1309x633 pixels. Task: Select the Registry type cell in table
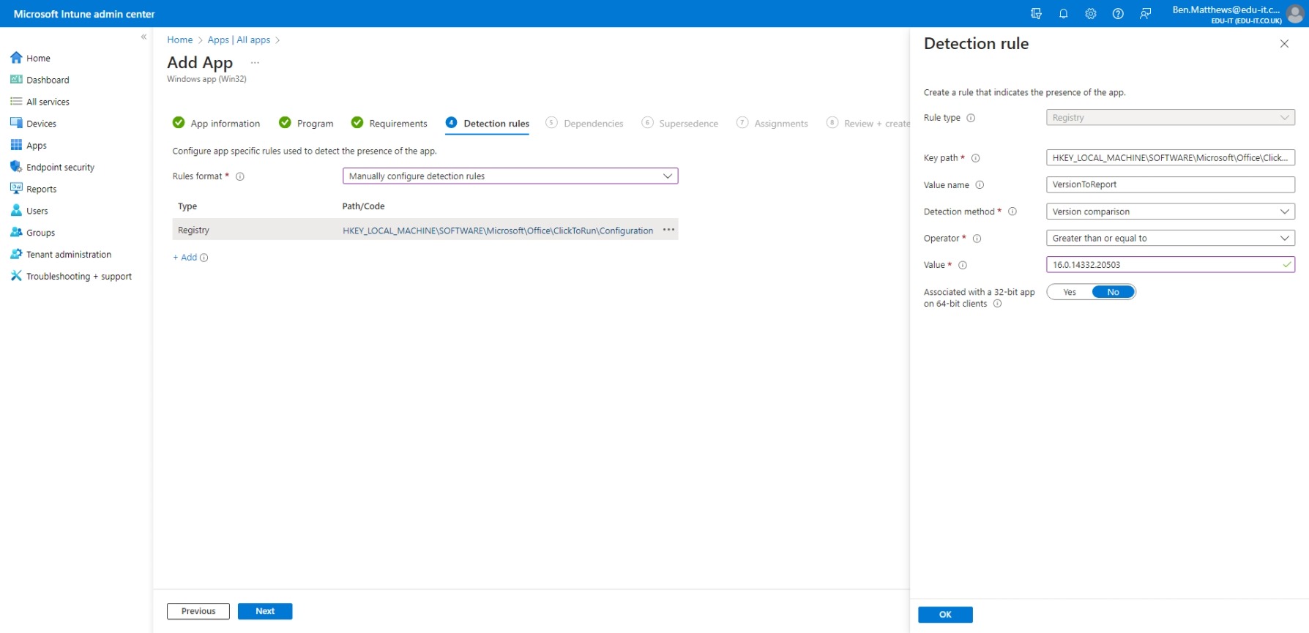[193, 230]
